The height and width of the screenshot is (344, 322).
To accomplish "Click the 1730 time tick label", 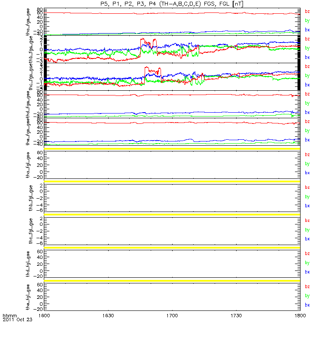I will coord(236,316).
